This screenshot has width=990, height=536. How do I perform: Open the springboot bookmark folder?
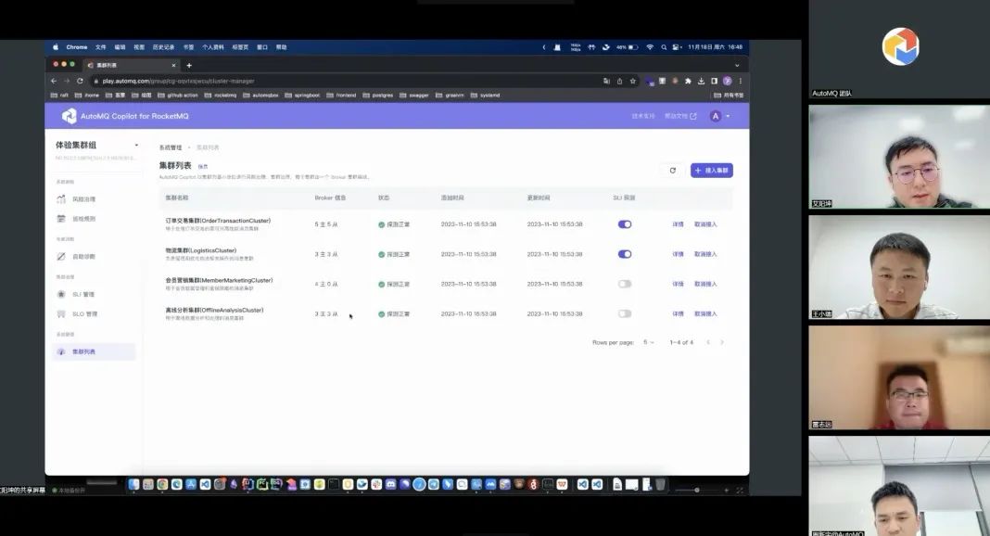[x=302, y=96]
